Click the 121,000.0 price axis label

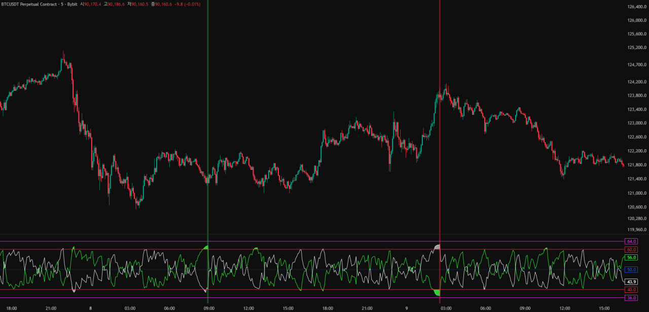click(x=636, y=193)
